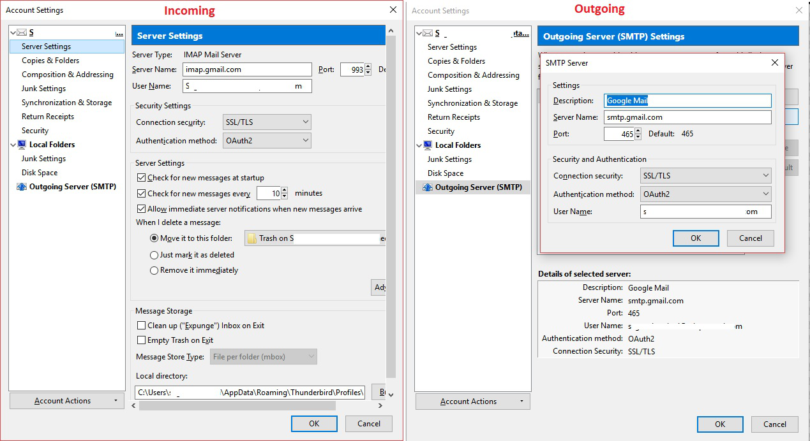The image size is (810, 441).
Task: Click the SMTP Server Name field smtp.gmail.com
Action: (x=687, y=117)
